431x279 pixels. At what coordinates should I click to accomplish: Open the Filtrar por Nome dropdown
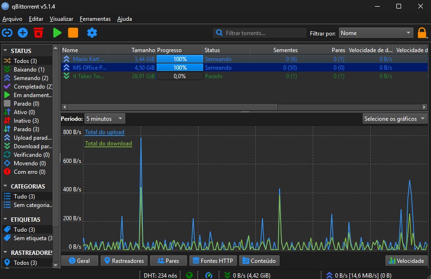click(375, 33)
